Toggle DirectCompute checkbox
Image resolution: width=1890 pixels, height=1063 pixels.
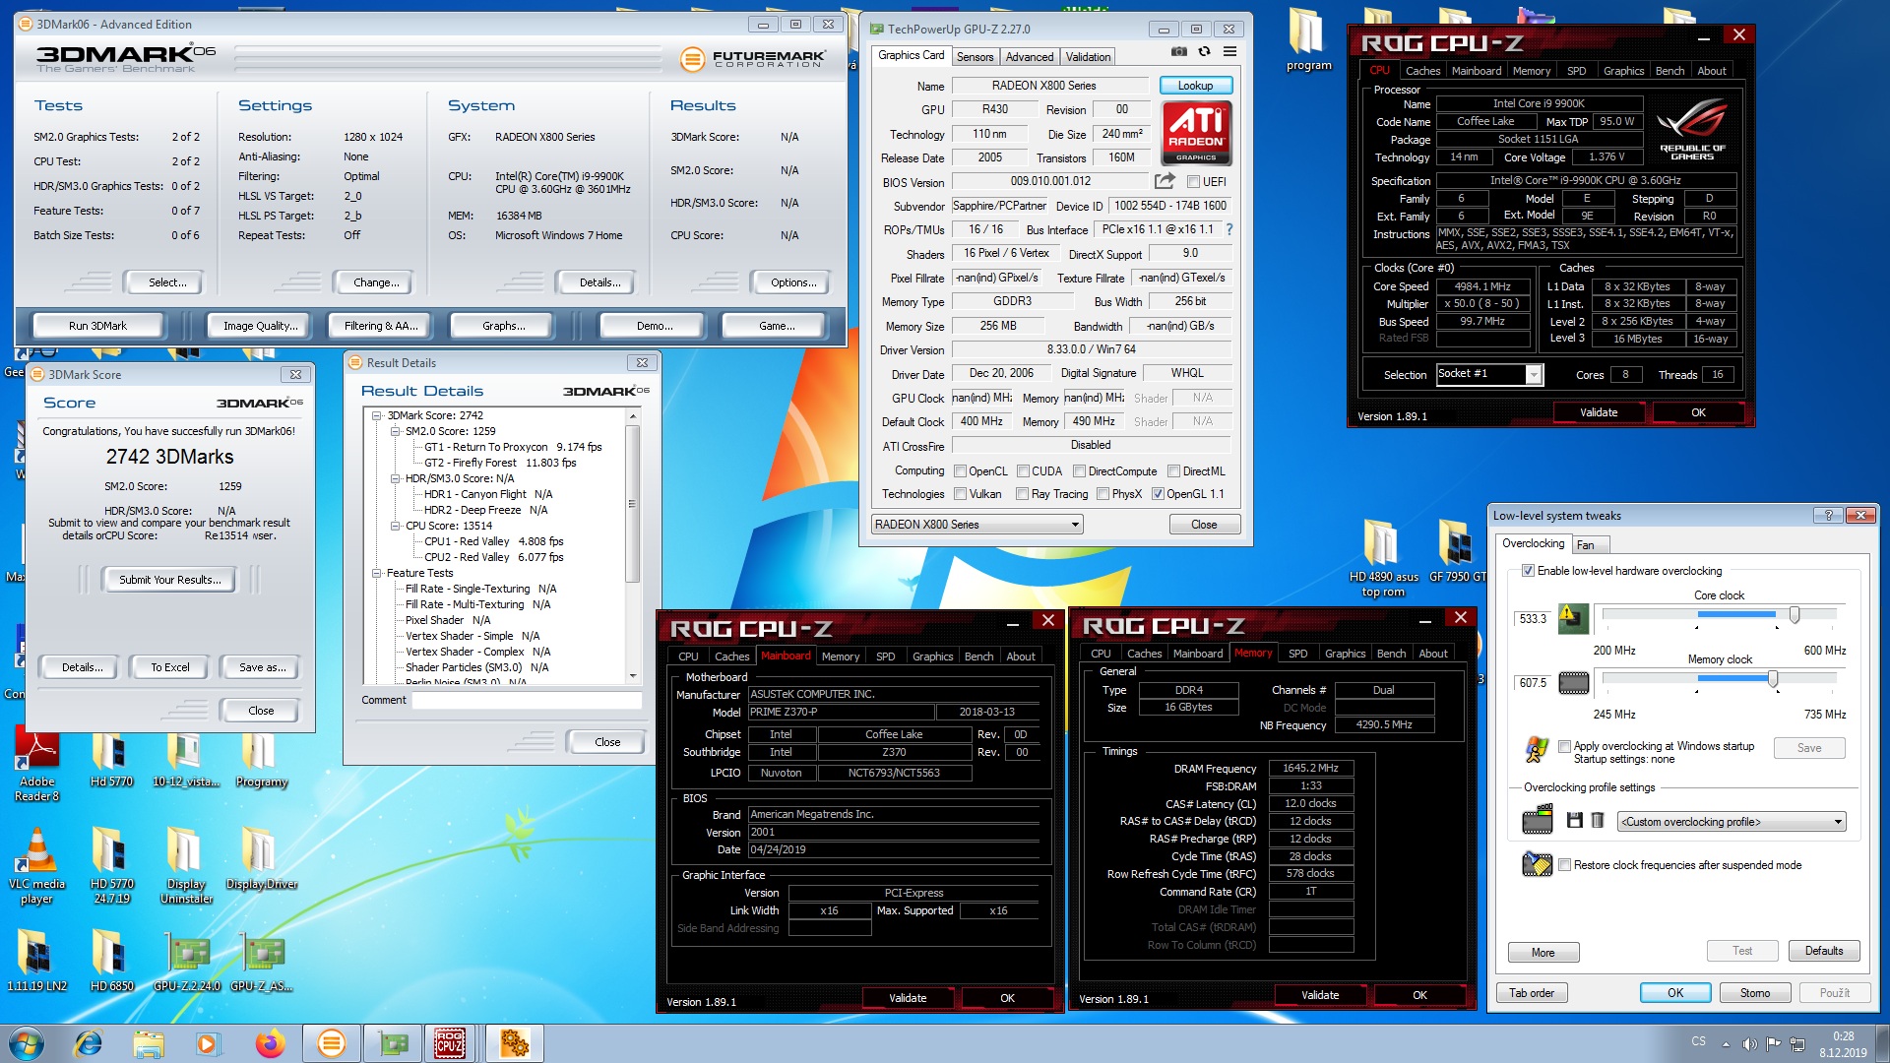click(1079, 471)
